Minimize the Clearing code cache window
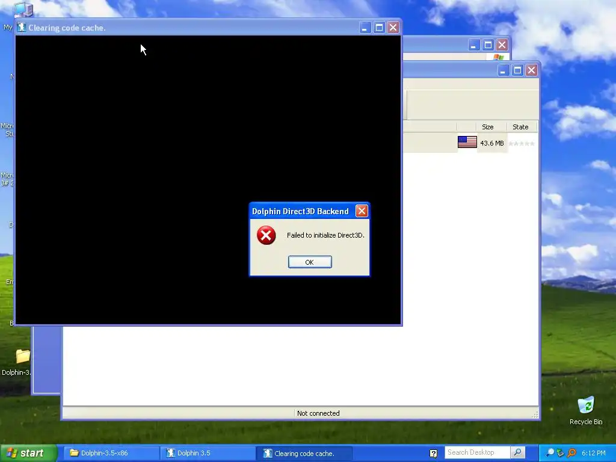Screen dimensions: 616x462 point(365,28)
